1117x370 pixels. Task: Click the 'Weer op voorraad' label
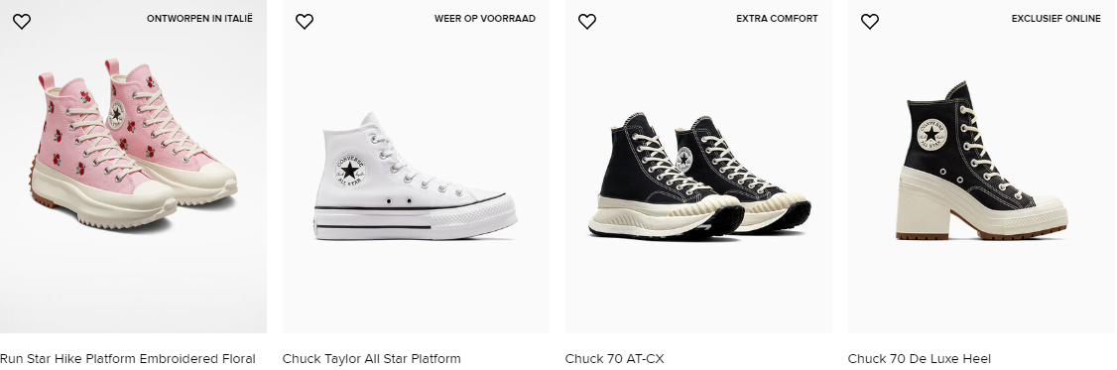pyautogui.click(x=484, y=19)
